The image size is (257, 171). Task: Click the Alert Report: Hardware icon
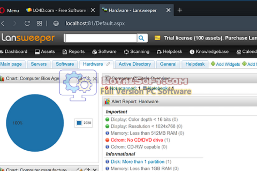[107, 102]
